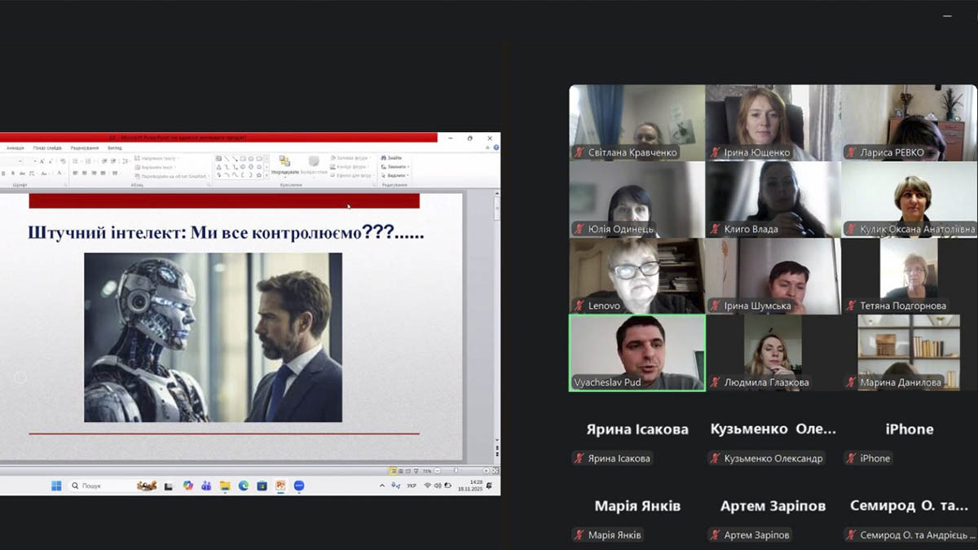Open the Windows Start menu

tap(56, 486)
